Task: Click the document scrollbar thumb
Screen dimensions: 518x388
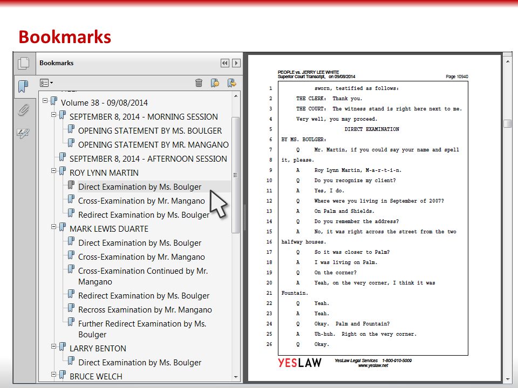Action: pyautogui.click(x=508, y=123)
